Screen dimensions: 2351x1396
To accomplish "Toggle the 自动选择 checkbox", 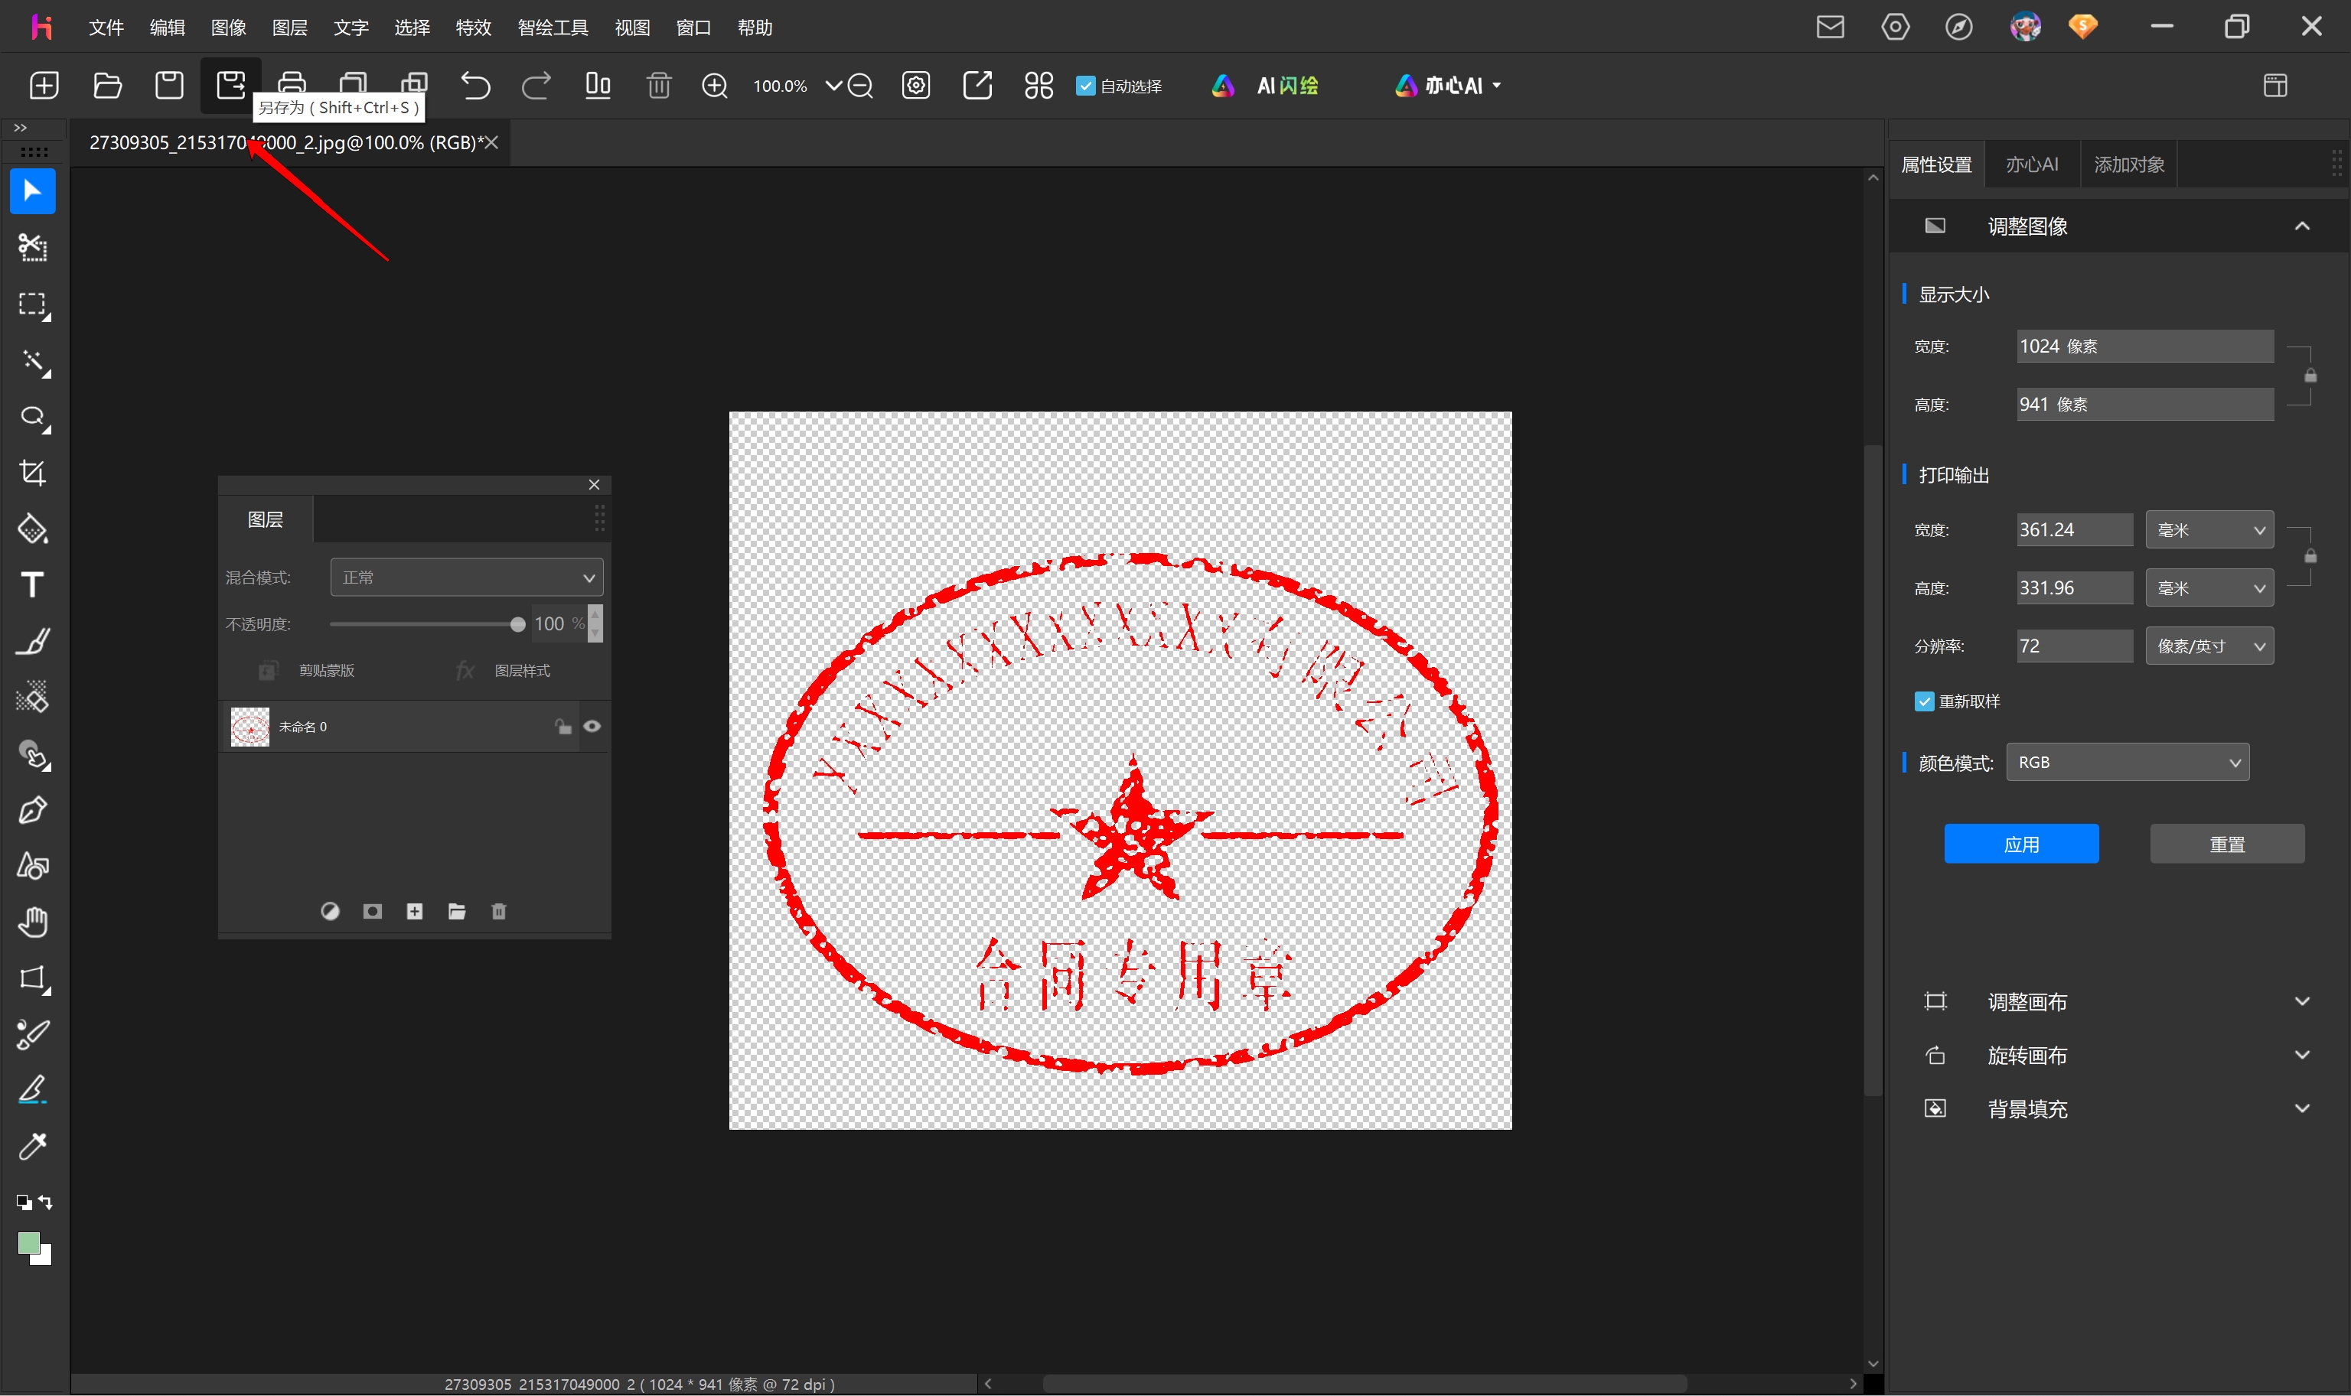I will (1086, 86).
